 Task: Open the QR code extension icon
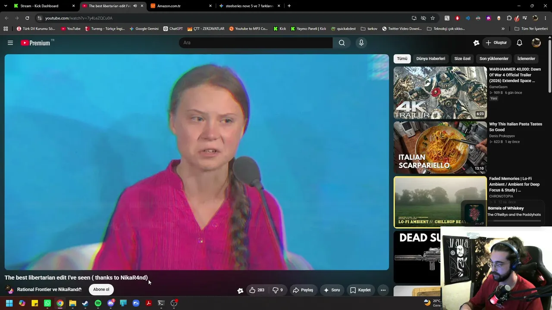(x=447, y=18)
